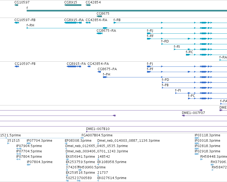Click the IP07704.5prime label
The width and height of the screenshot is (227, 182).
(29, 152)
